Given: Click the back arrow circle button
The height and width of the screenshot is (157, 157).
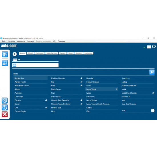Looking at the screenshot, I should [x=15, y=54].
